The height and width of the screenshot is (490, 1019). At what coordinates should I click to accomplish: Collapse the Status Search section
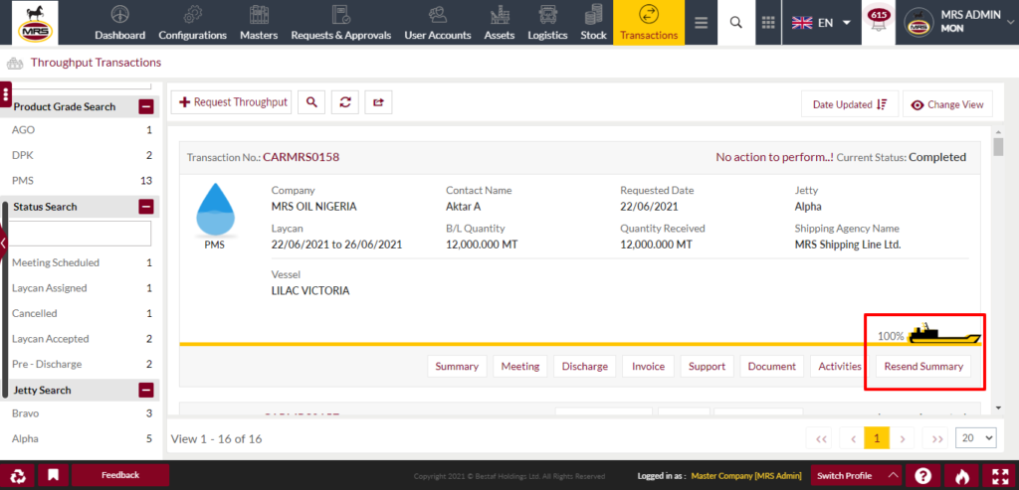[x=145, y=207]
